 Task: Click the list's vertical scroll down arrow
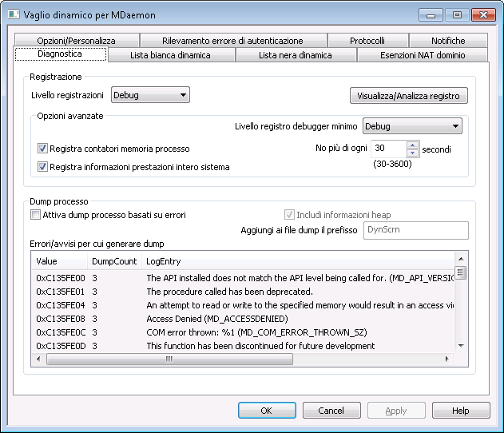point(461,346)
